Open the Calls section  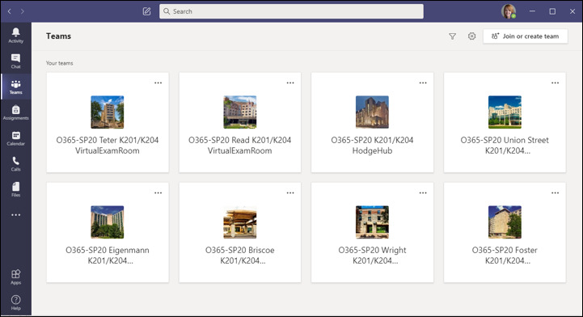click(15, 163)
